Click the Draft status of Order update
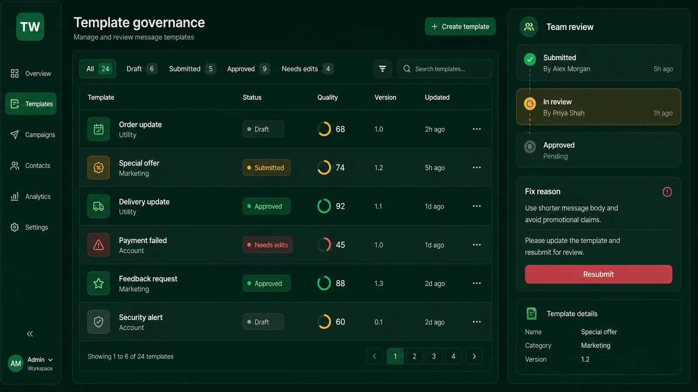This screenshot has height=392, width=698. click(263, 129)
